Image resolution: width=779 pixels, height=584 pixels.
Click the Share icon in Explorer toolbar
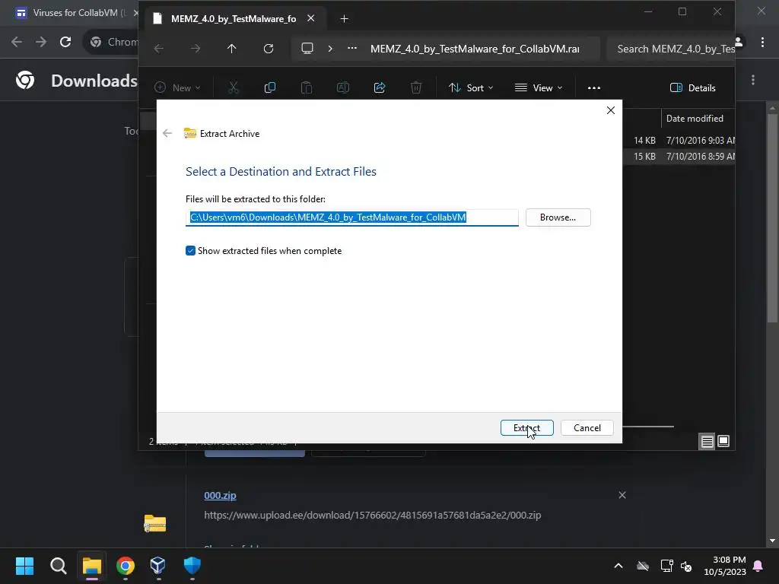coord(380,88)
